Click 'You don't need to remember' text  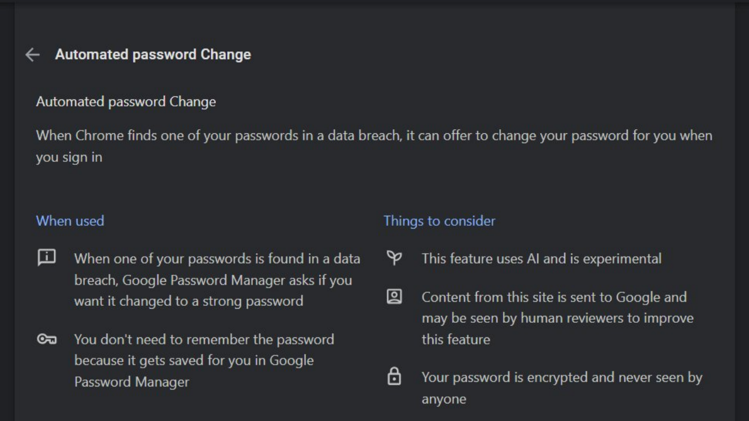point(204,361)
